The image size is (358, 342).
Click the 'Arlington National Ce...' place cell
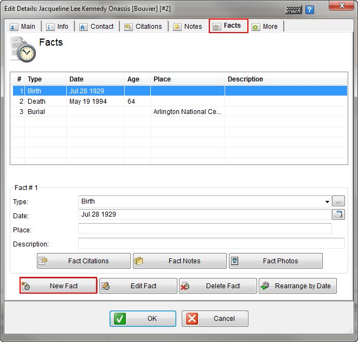pyautogui.click(x=187, y=111)
